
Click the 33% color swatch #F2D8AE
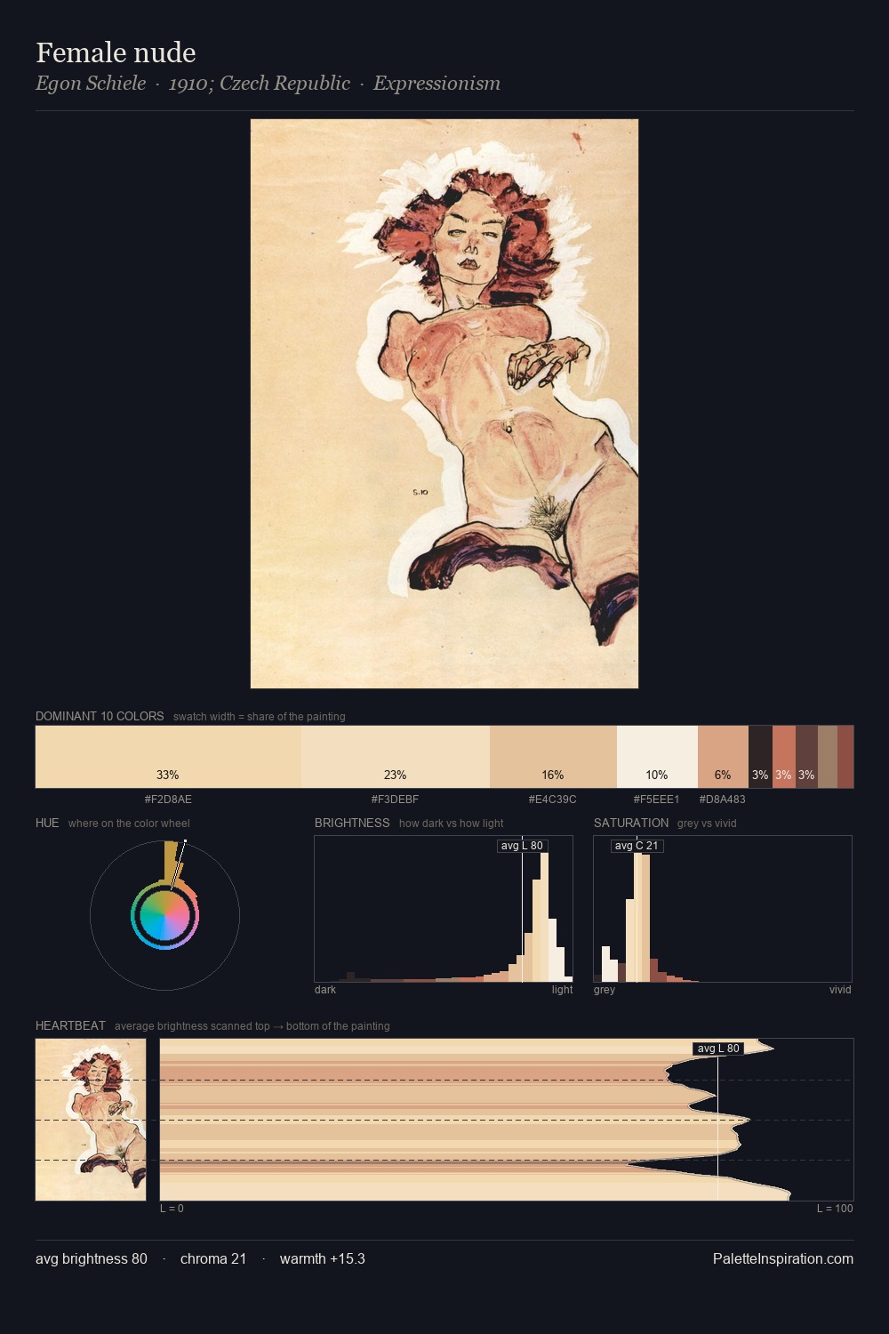tap(168, 757)
